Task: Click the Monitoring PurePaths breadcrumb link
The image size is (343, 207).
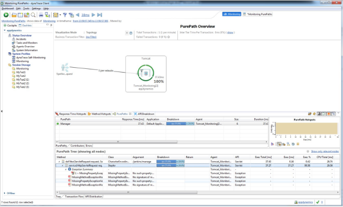Action: (x=13, y=21)
